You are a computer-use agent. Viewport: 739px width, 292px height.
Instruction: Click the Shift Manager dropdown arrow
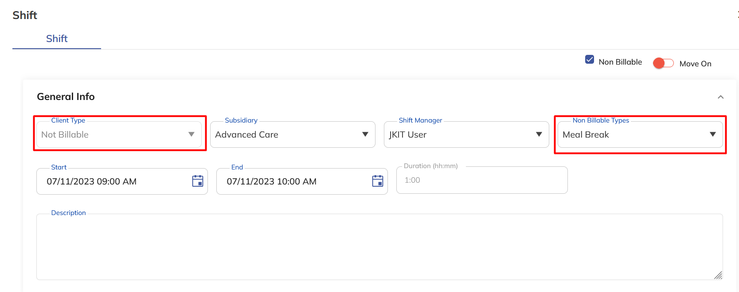click(539, 134)
